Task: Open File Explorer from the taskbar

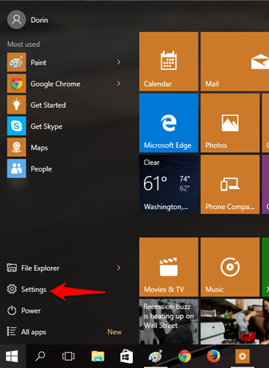Action: (x=98, y=356)
